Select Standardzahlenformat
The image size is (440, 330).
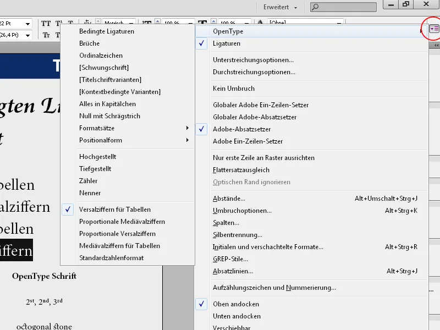(x=128, y=258)
